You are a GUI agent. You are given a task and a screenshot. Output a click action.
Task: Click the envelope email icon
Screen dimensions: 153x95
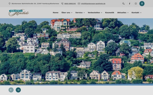point(79,4)
